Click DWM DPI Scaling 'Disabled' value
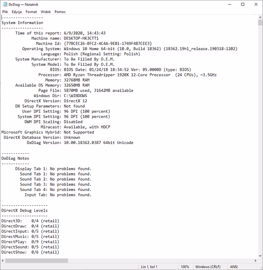 [x=73, y=122]
